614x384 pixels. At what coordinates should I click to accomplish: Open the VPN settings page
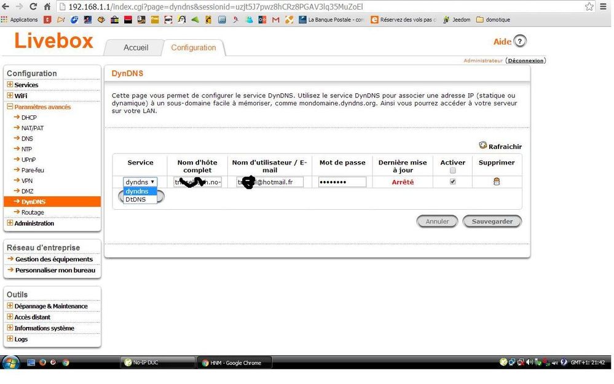point(27,180)
